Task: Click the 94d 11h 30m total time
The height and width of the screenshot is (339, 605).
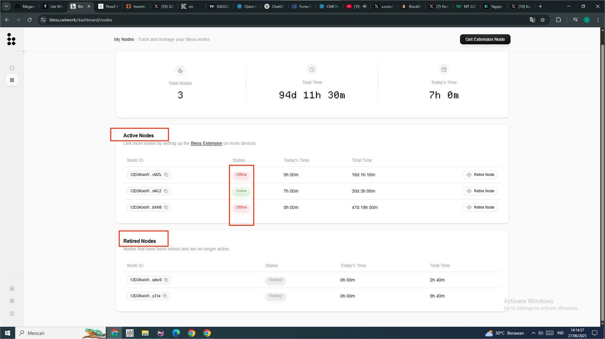Action: pos(312,96)
